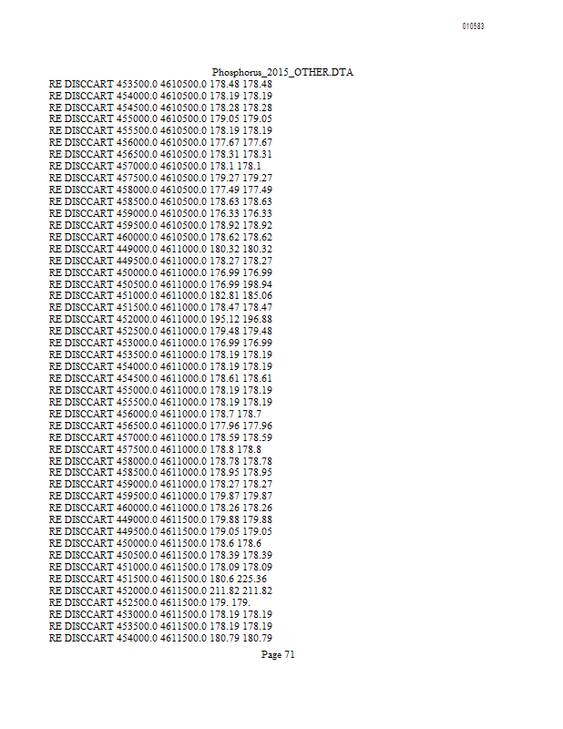Image resolution: width=563 pixels, height=729 pixels.
Task: Click the row with elevation 176.33 176.33
Action: point(160,213)
